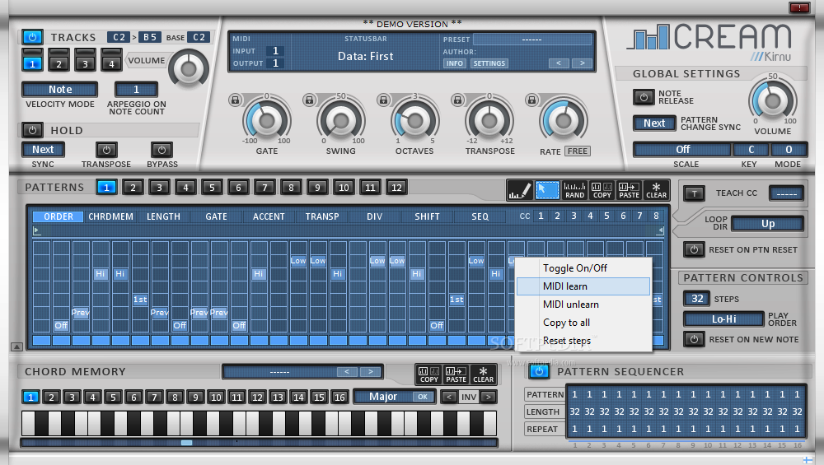
Task: Lock the SWING knob
Action: tap(309, 100)
